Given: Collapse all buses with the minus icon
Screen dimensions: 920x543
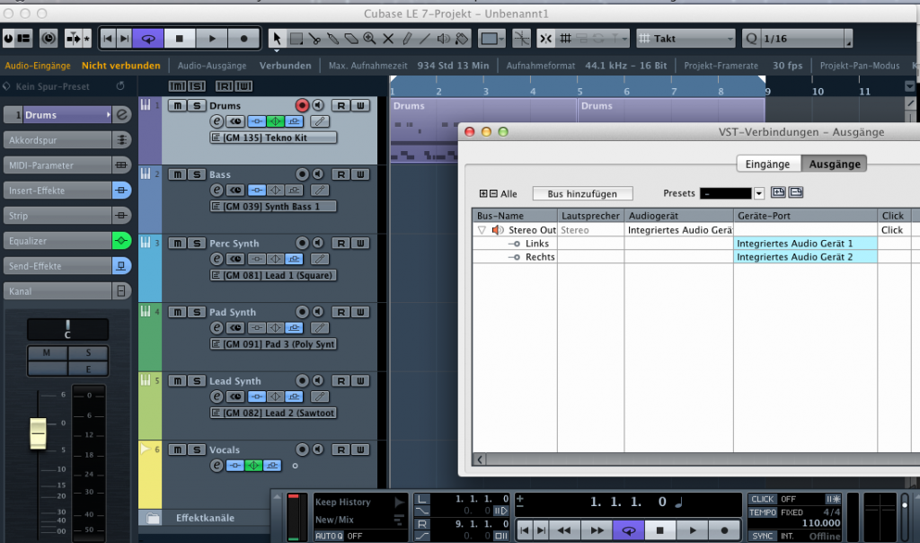Looking at the screenshot, I should click(493, 193).
